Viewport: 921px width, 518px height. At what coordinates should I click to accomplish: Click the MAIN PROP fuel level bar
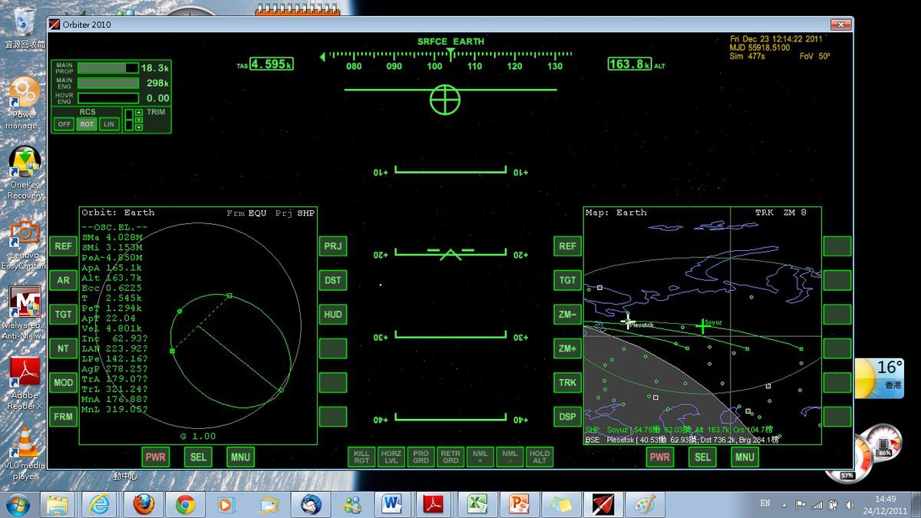click(108, 68)
